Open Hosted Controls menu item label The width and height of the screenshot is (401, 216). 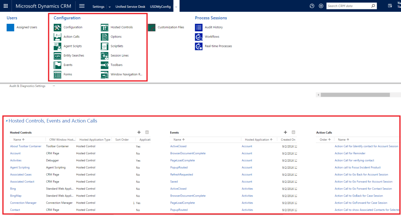(x=122, y=27)
